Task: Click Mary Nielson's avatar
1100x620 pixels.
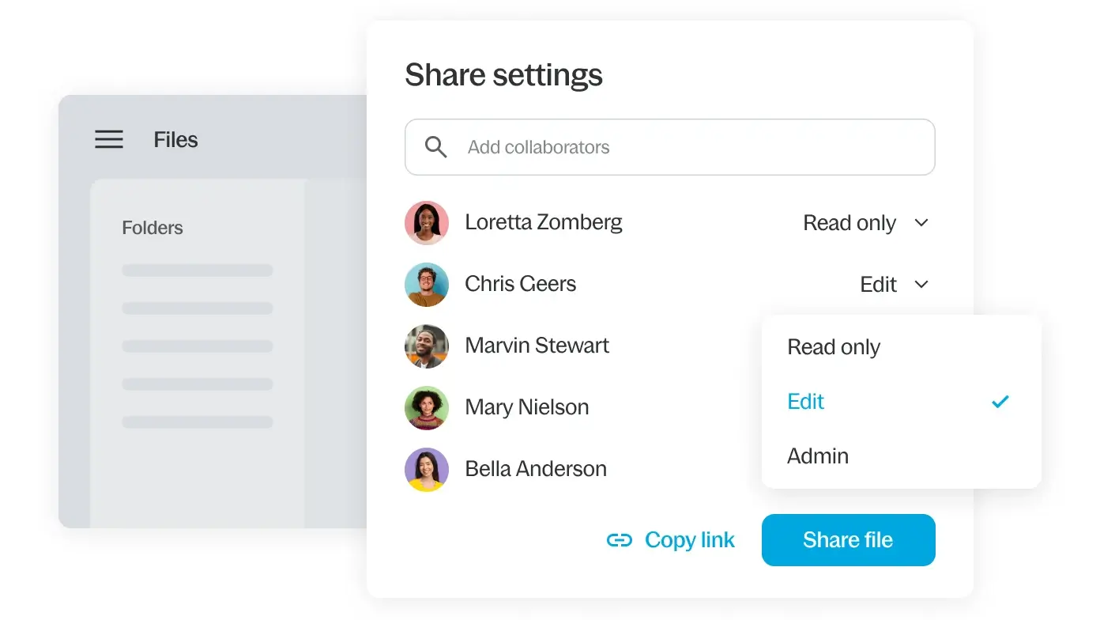Action: tap(427, 408)
